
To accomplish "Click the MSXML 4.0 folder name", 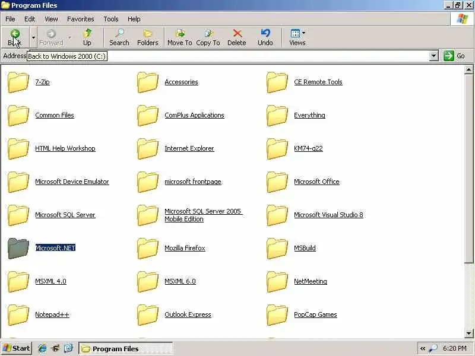I will pos(50,281).
